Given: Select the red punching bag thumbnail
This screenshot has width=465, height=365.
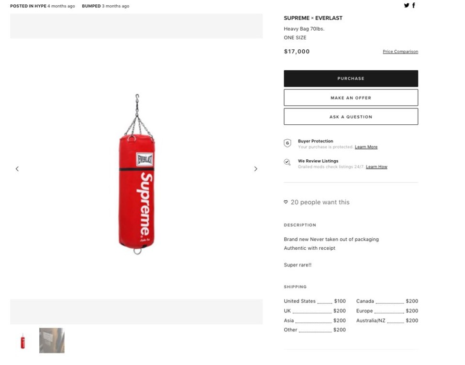Looking at the screenshot, I should tap(22, 341).
